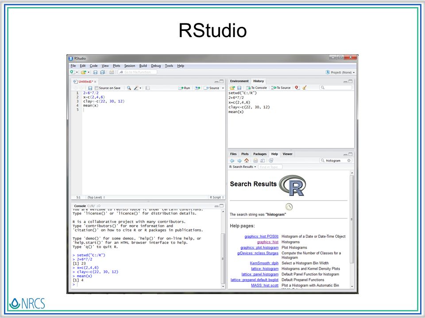Open the lattice::histogram help link
This screenshot has height=318, width=425.
tap(265, 269)
